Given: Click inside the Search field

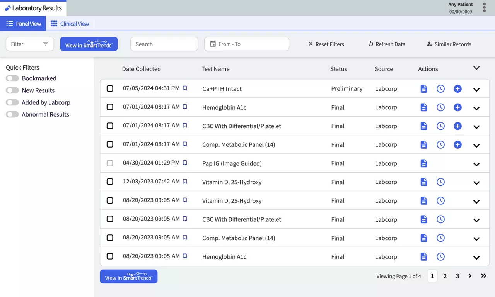Looking at the screenshot, I should pyautogui.click(x=164, y=44).
